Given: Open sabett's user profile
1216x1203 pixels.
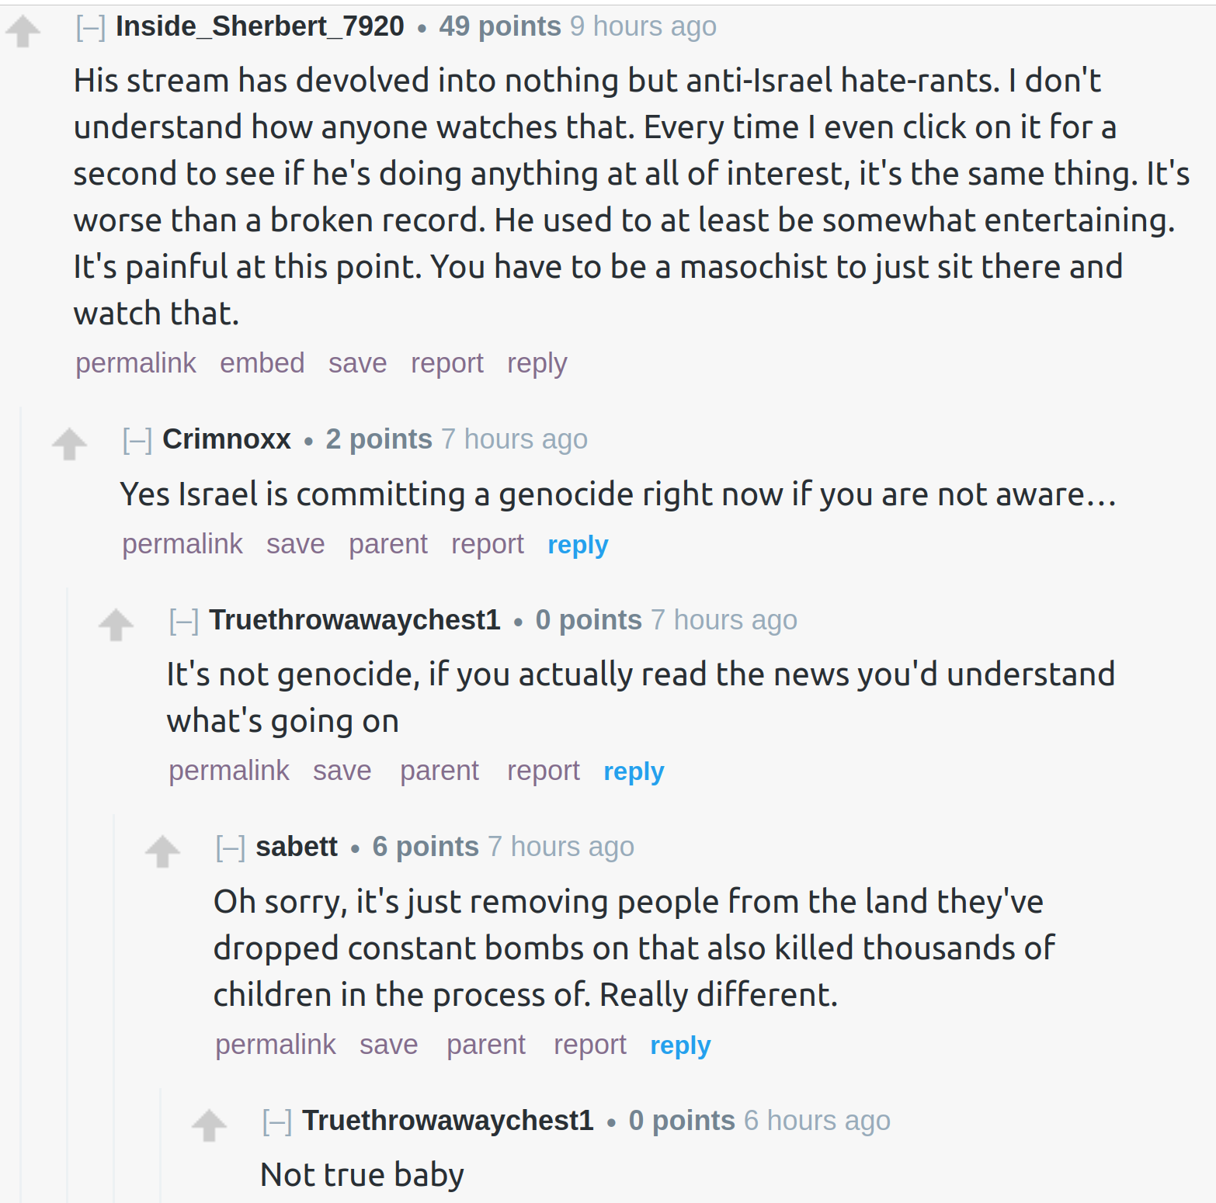Looking at the screenshot, I should 297,847.
